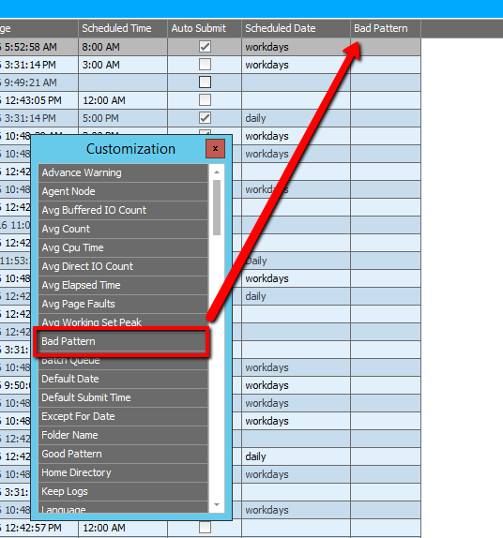The width and height of the screenshot is (503, 538).
Task: Pick Avg Cpu Time column item
Action: coord(123,247)
